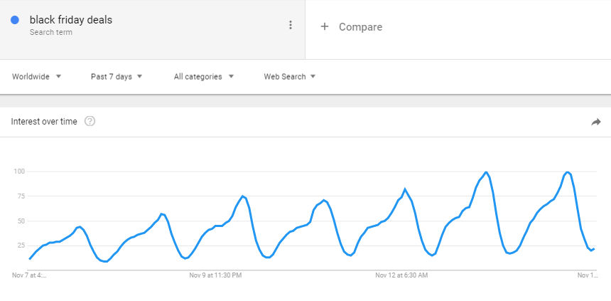Click the 25 value on the y-axis
The image size is (611, 301).
21,245
